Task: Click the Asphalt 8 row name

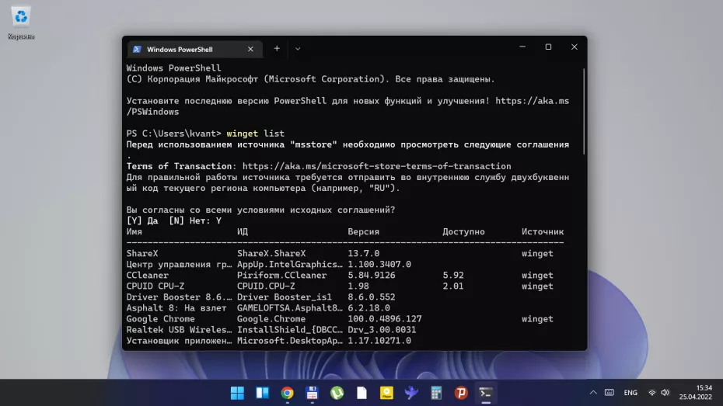Action: [x=176, y=308]
